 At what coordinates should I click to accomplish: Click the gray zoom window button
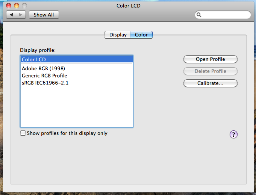pos(24,6)
